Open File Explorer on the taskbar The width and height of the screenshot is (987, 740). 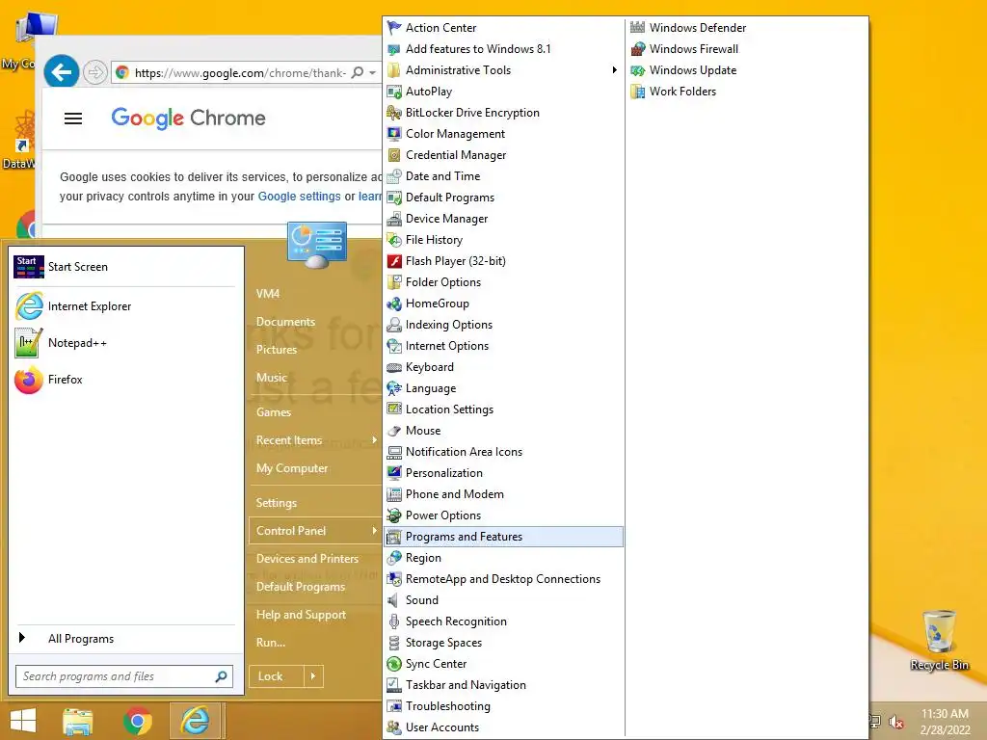point(78,721)
